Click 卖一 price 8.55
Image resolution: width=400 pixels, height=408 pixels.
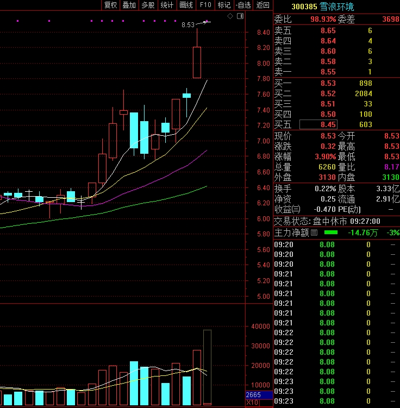[x=328, y=72]
